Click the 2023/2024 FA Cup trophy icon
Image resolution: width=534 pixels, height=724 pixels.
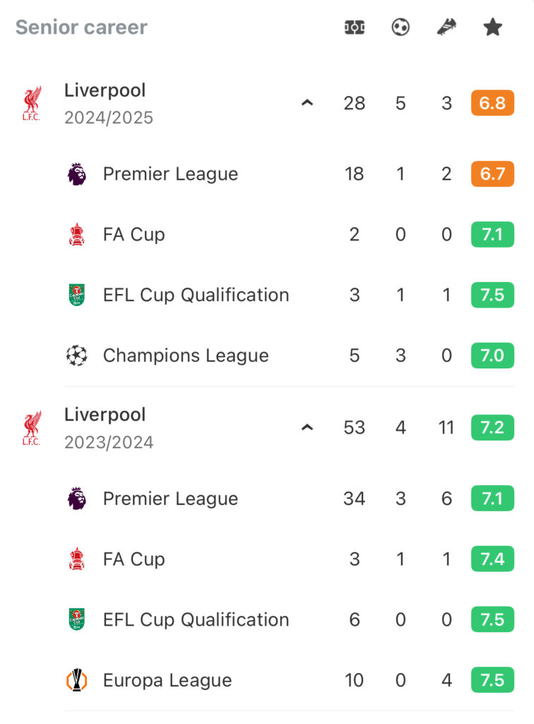(x=76, y=559)
